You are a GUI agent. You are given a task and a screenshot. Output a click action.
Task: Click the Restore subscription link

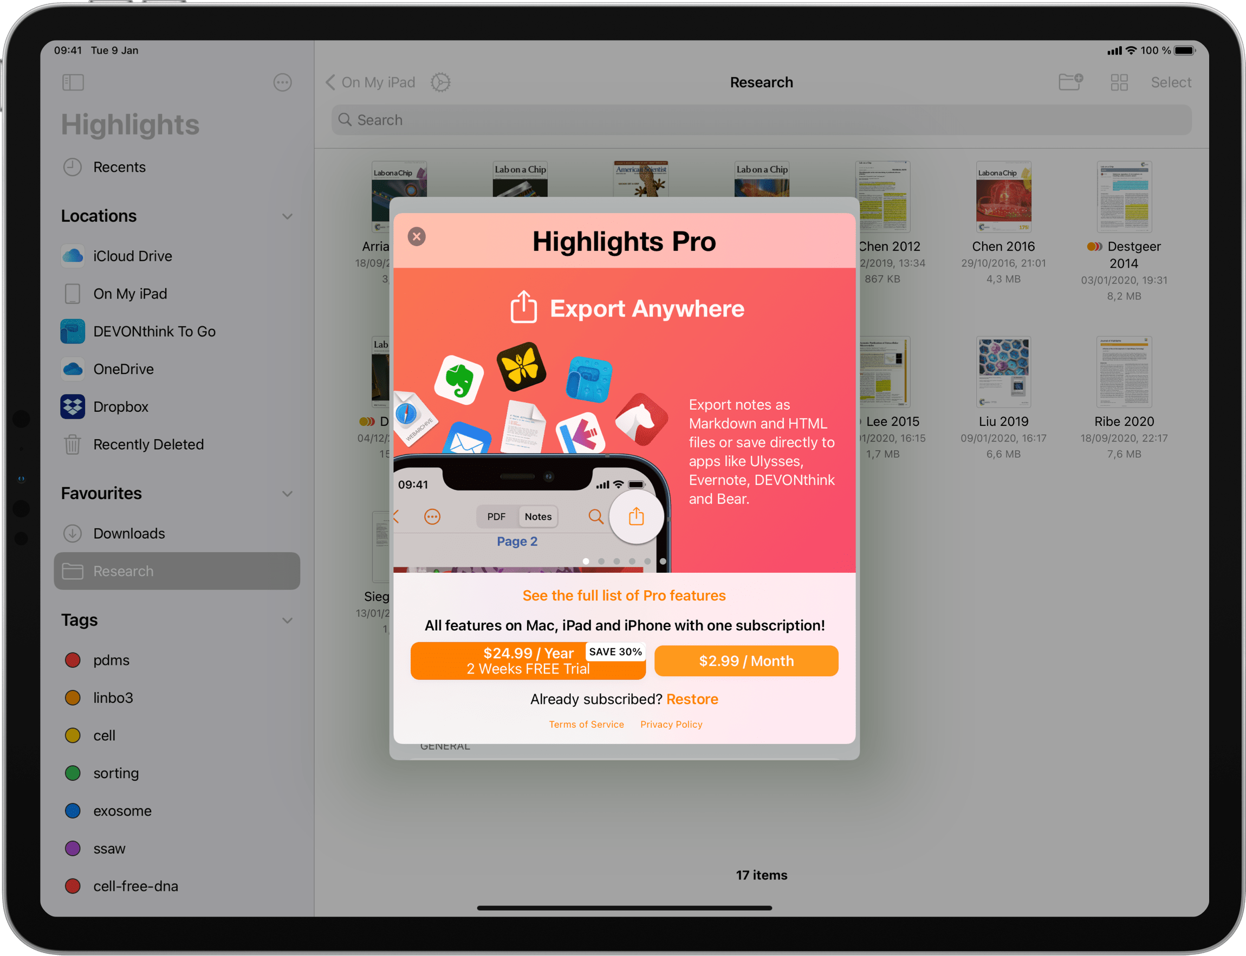[695, 698]
